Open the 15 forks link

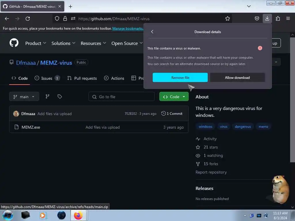(x=207, y=164)
